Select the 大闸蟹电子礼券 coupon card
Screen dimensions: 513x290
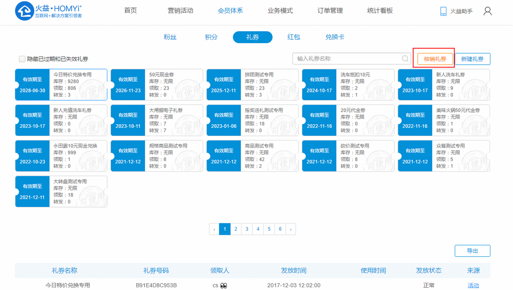[x=157, y=120]
